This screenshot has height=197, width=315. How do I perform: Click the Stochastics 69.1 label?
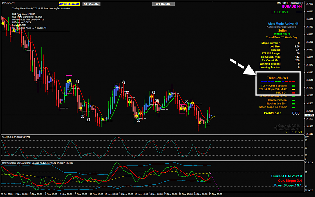[277, 104]
